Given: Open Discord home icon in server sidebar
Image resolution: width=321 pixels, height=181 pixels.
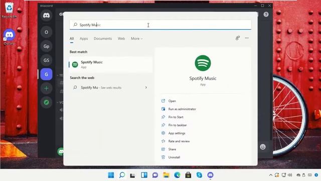Looking at the screenshot, I should point(46,16).
